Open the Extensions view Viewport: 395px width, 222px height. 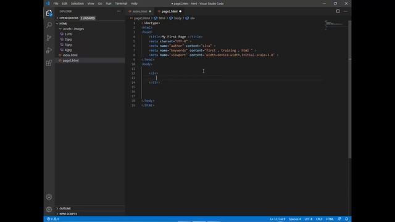pyautogui.click(x=49, y=63)
